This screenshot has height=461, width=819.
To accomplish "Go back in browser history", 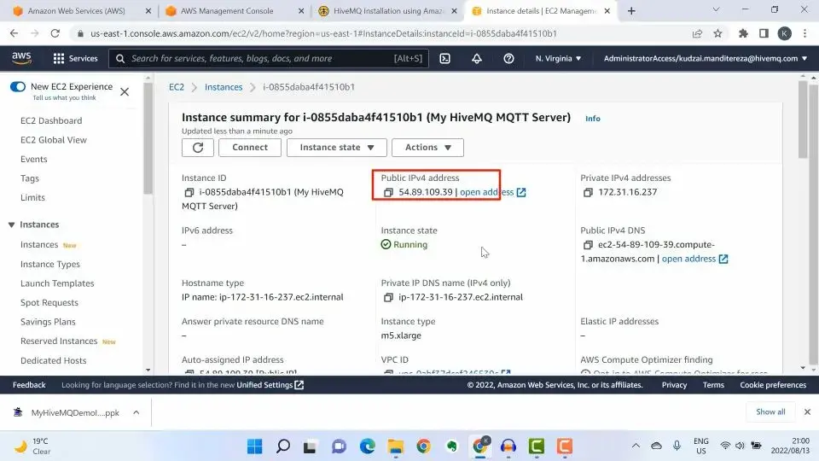I will click(x=15, y=33).
